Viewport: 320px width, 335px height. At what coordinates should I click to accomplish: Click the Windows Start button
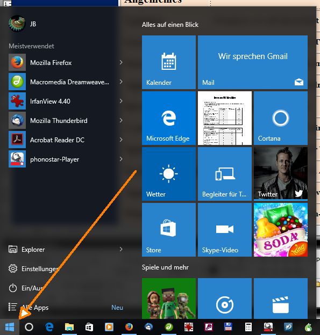coord(10,327)
